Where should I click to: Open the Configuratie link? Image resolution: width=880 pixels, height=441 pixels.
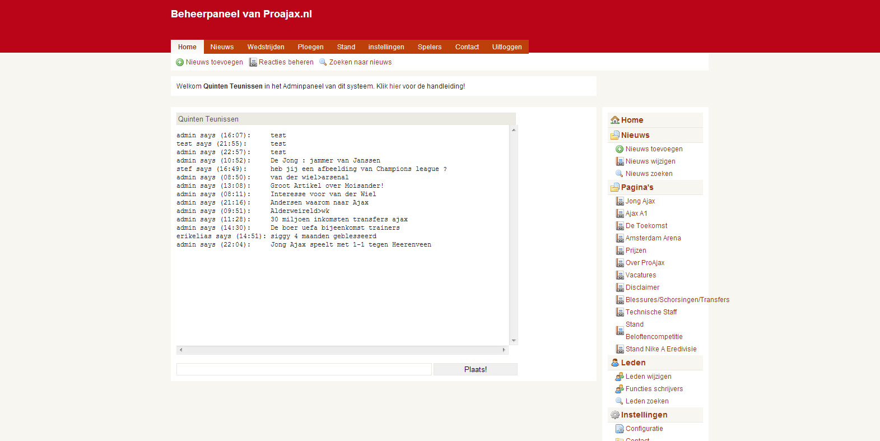pos(644,429)
